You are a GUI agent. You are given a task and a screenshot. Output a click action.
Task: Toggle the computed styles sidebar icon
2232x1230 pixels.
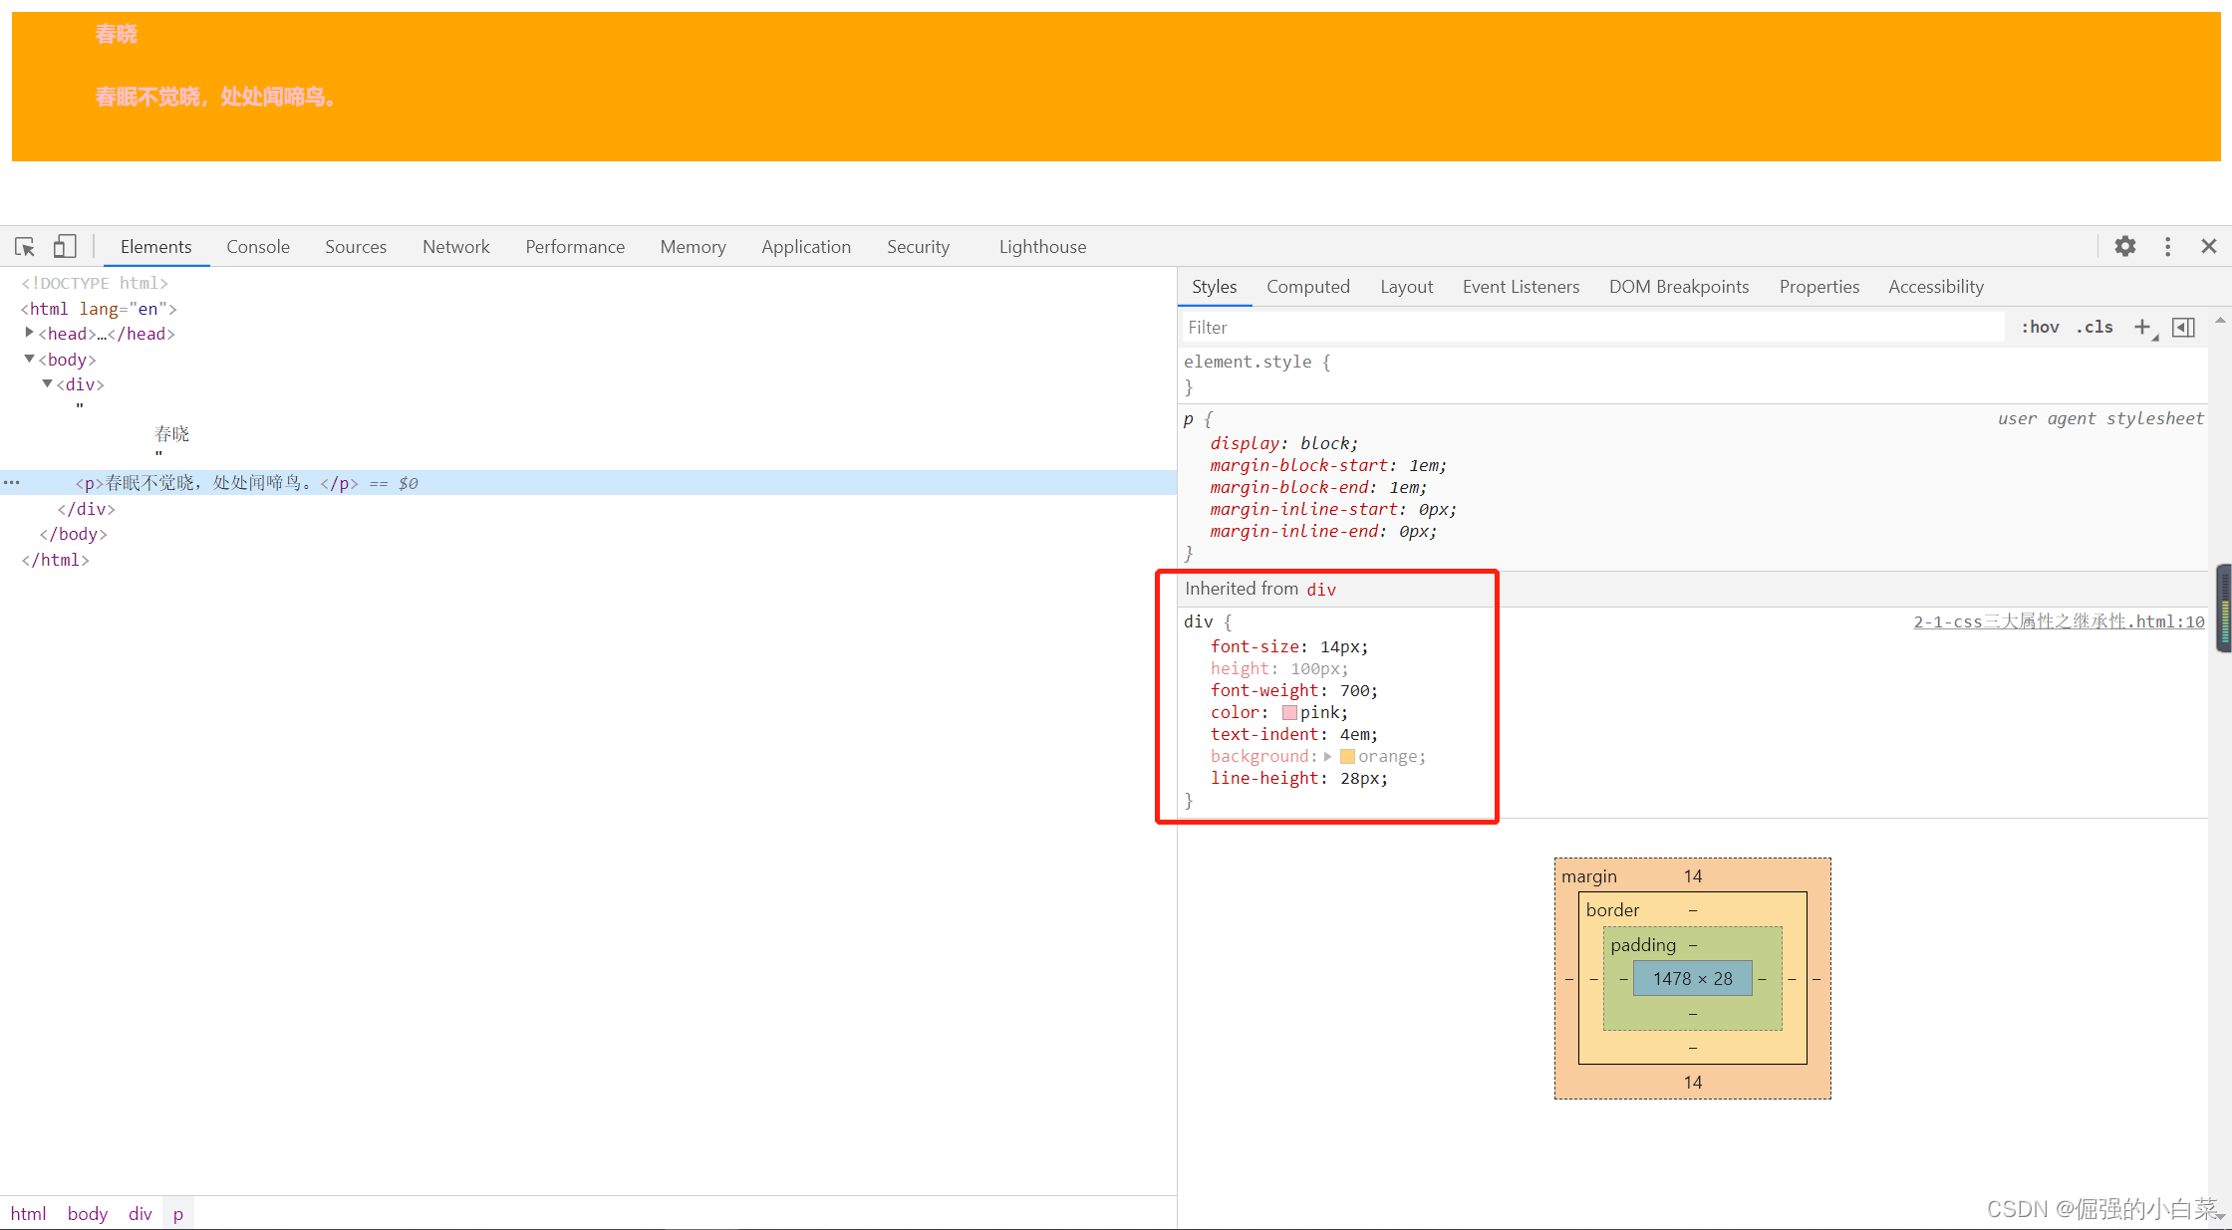click(x=2183, y=328)
